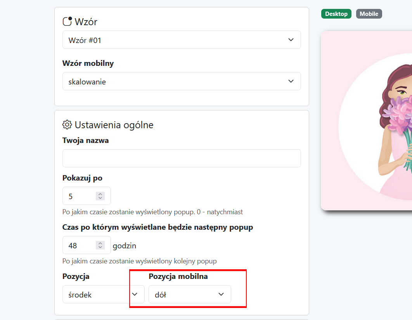Screen dimensions: 412x320
Task: Open the Pozycja mobilna dół dropdown
Action: point(190,294)
